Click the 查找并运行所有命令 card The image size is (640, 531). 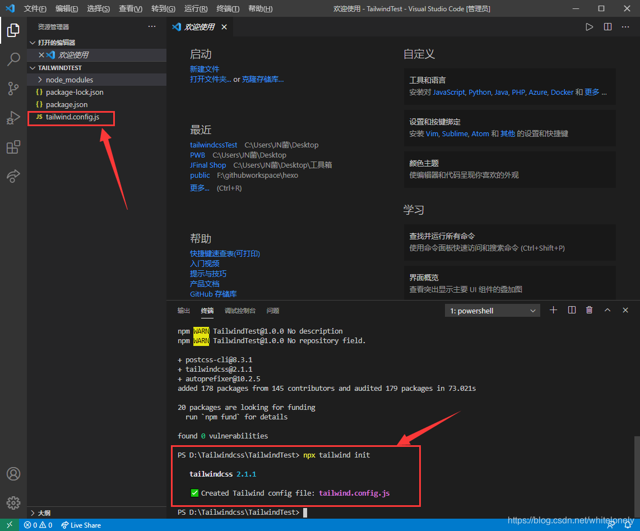coord(510,242)
